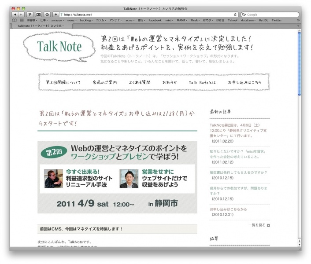Click the 最新の記事 sidebar heading

pos(220,112)
